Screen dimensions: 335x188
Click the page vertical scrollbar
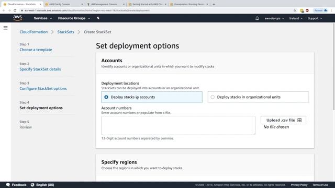click(334, 66)
